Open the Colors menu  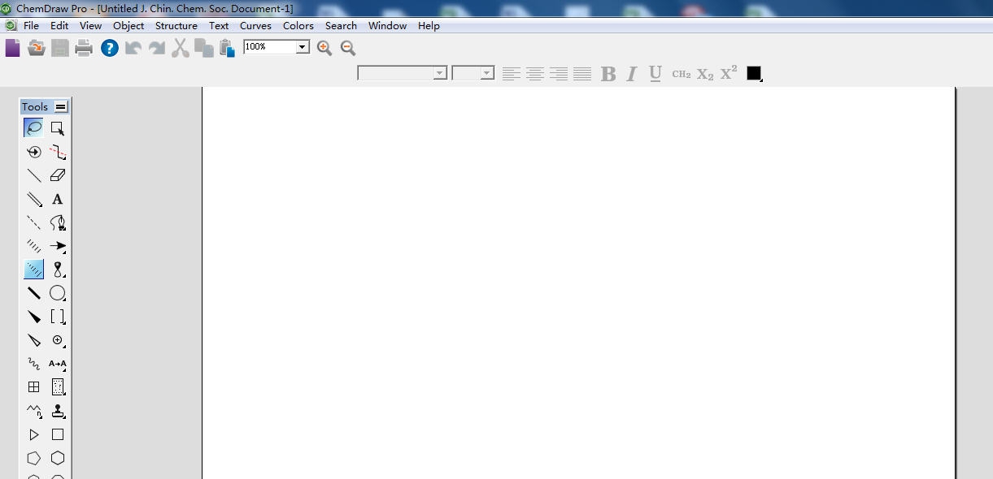[x=298, y=25]
